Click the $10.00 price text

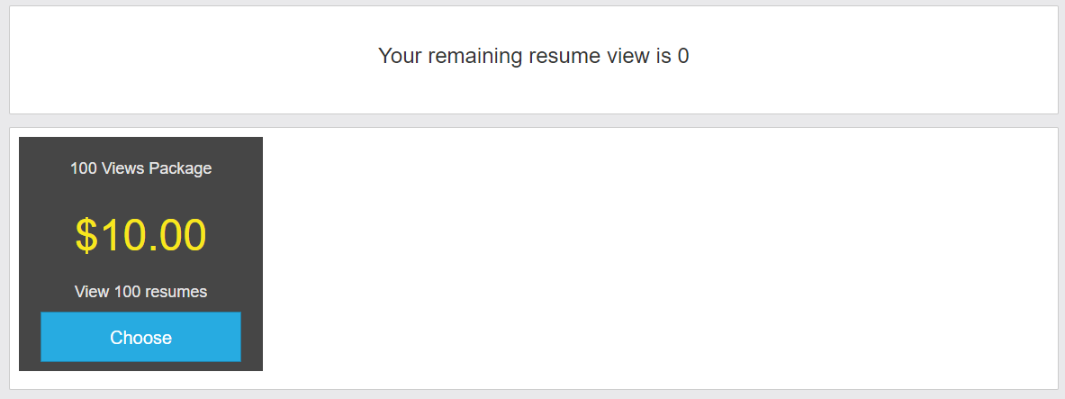pyautogui.click(x=140, y=235)
